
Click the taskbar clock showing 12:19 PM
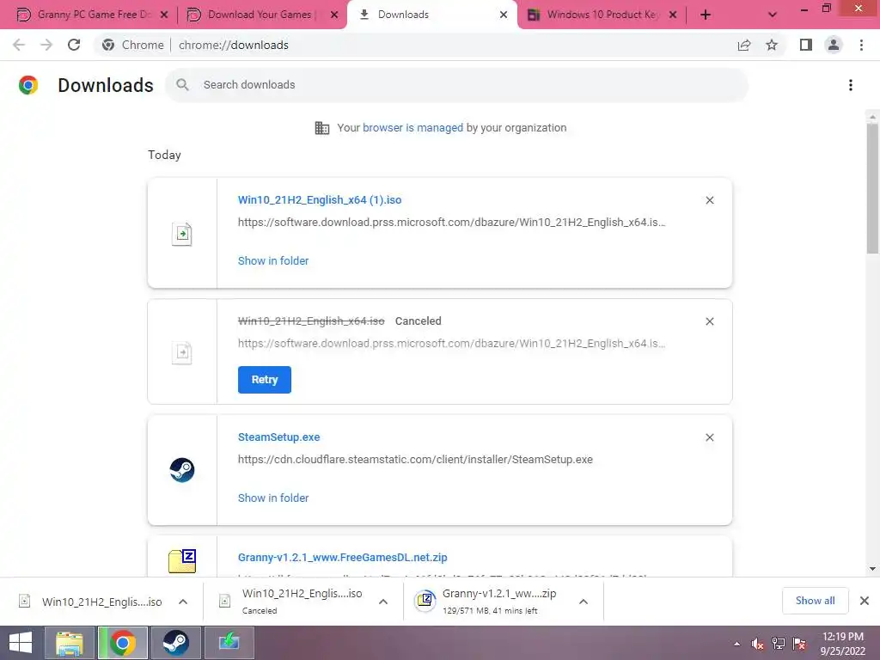click(842, 644)
